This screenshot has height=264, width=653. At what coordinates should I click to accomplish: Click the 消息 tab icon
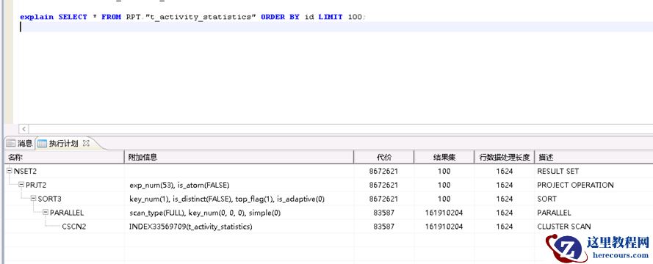(x=10, y=144)
